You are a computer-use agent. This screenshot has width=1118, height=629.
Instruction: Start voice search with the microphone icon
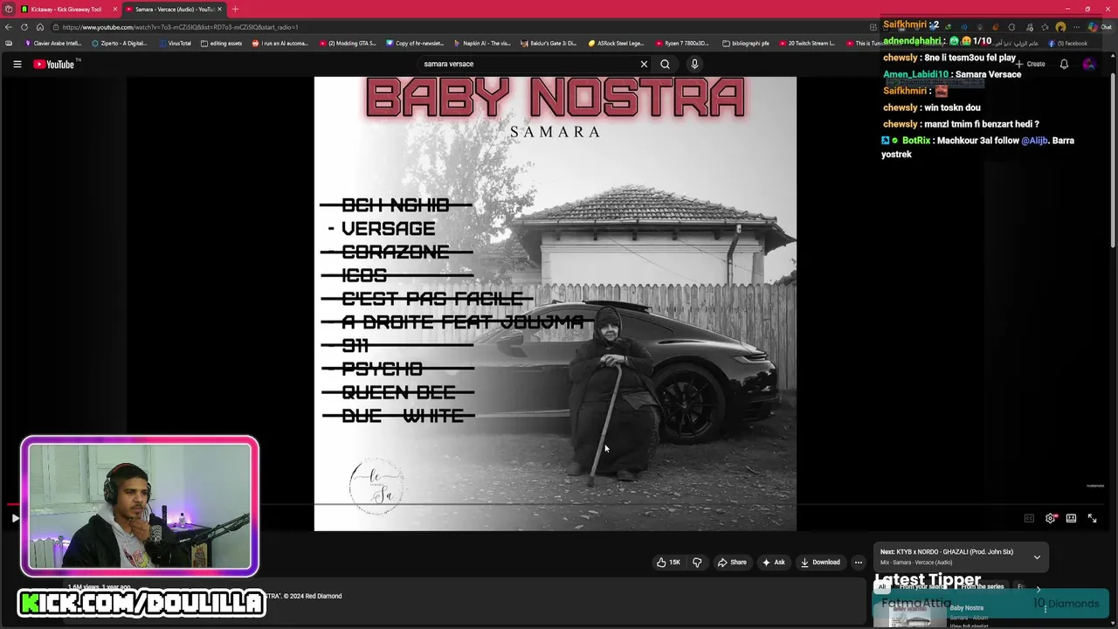(x=694, y=64)
